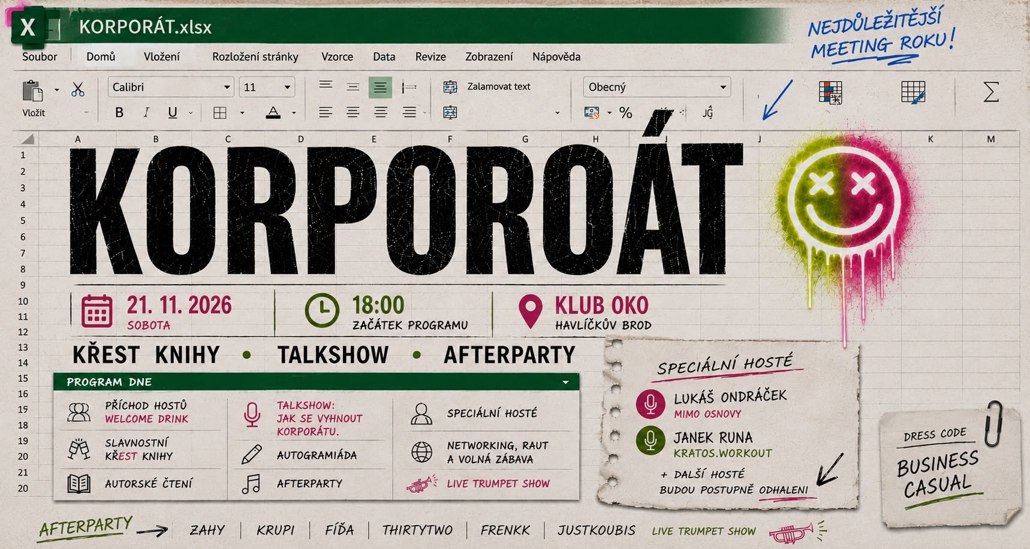This screenshot has width=1030, height=549.
Task: Select row header 10
Action: [23, 301]
